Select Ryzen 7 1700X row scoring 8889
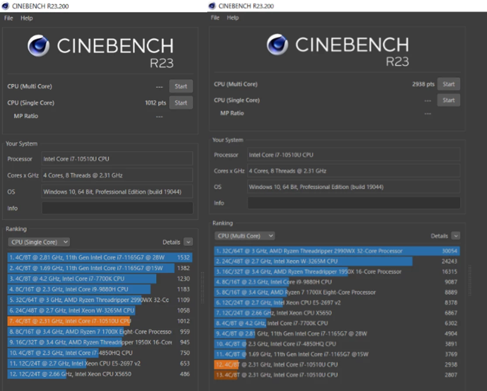 click(x=337, y=292)
